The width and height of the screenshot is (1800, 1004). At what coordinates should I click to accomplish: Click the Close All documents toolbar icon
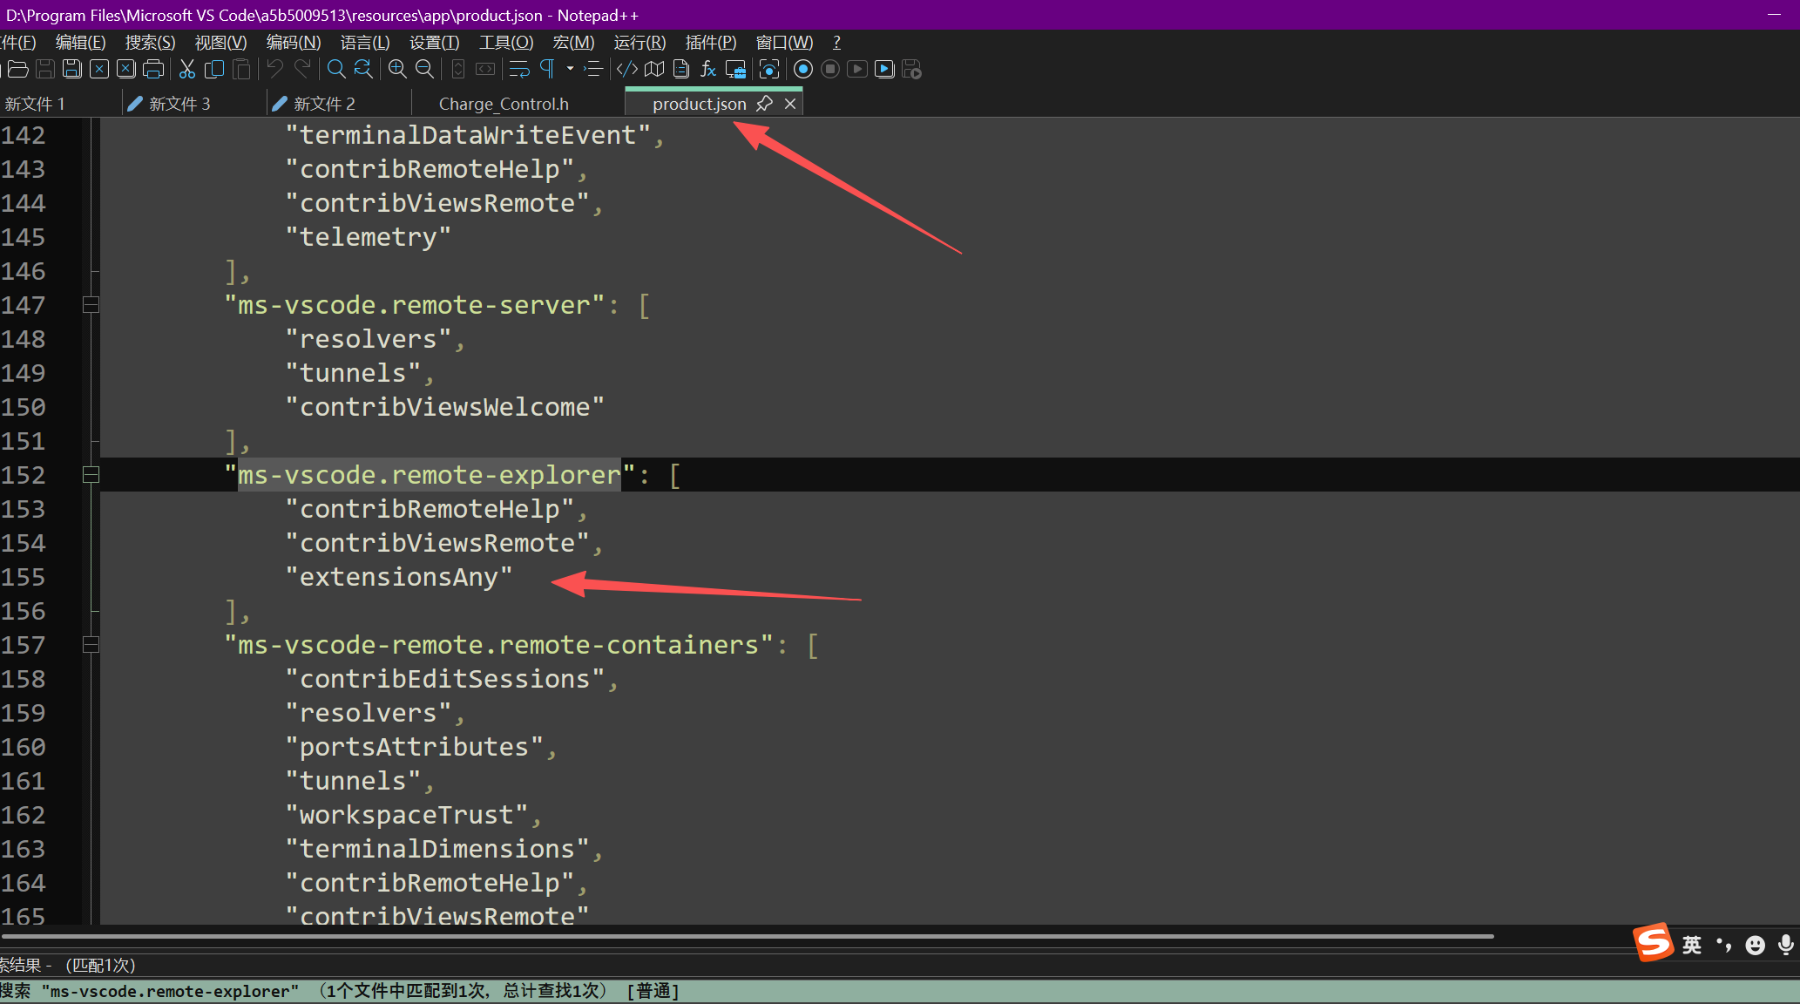coord(126,69)
